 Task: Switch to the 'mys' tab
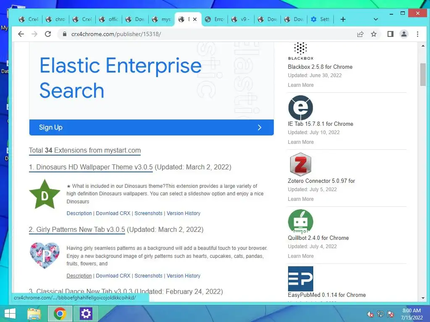(162, 19)
